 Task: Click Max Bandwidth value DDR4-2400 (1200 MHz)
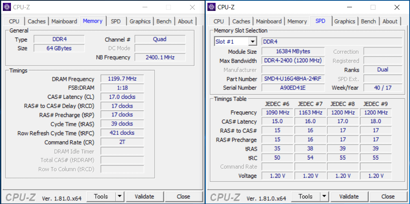coord(293,61)
